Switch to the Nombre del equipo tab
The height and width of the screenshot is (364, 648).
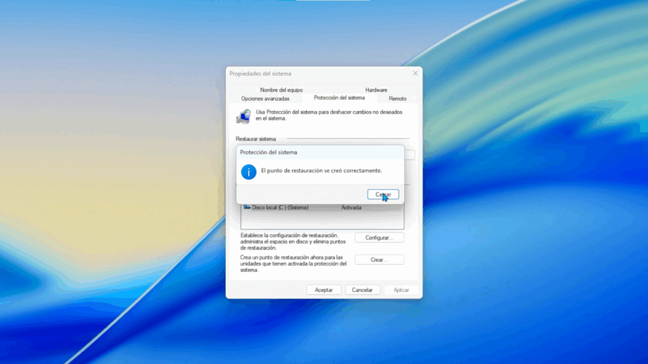[281, 90]
